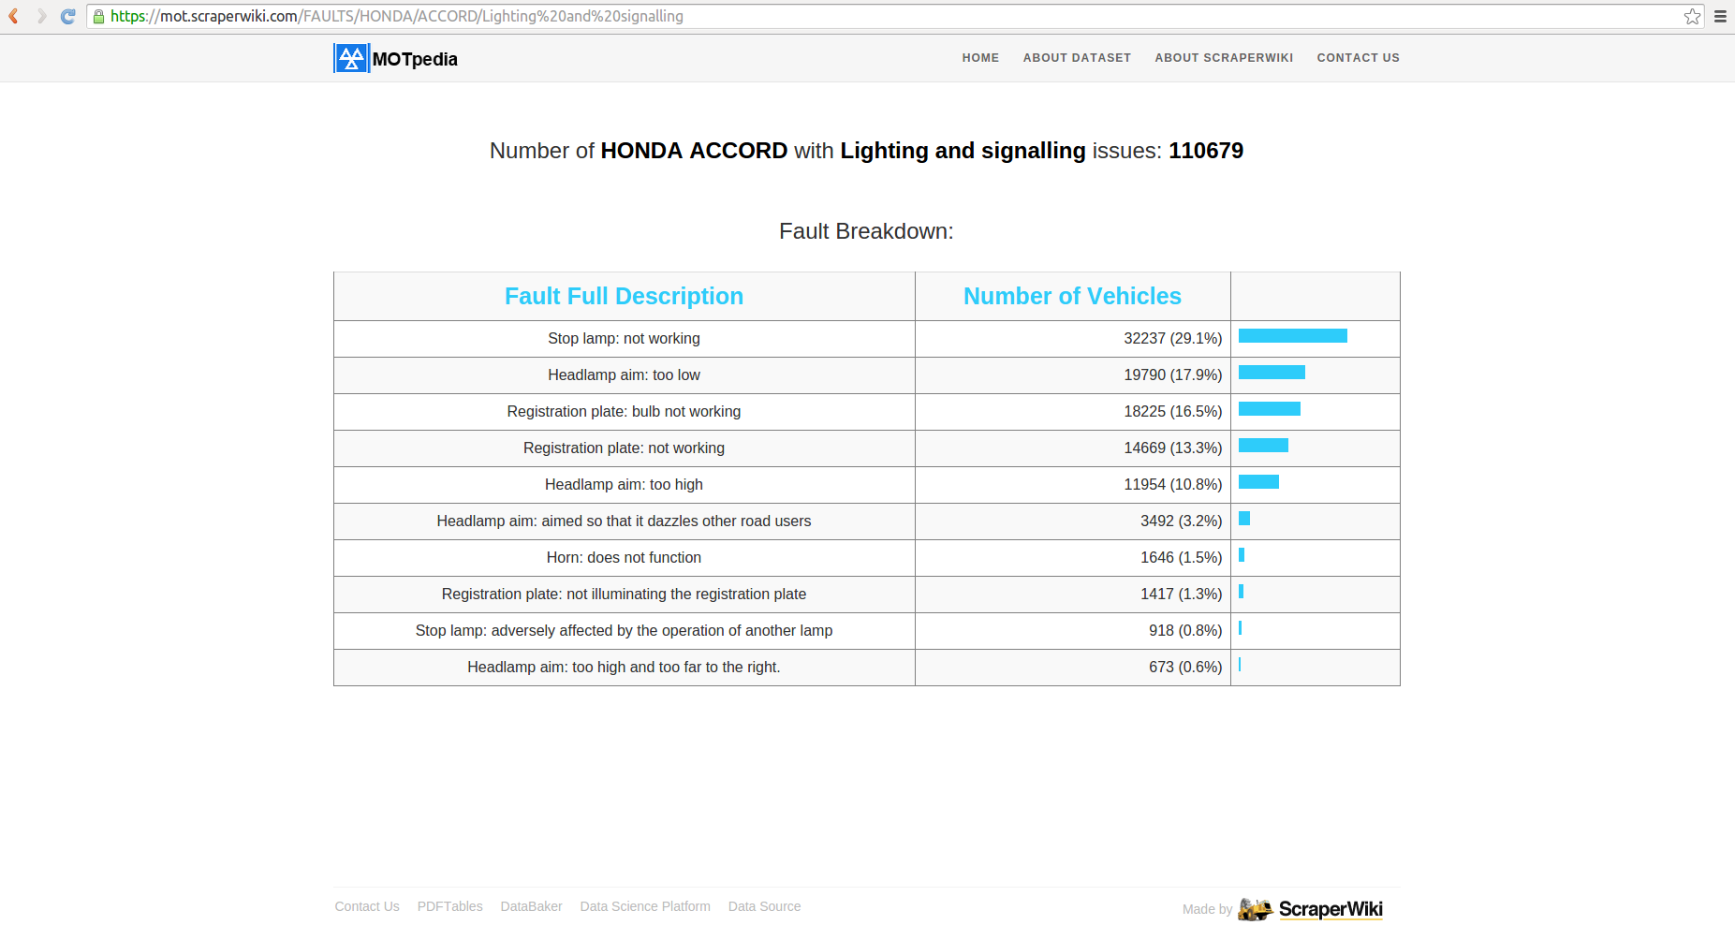Select 'Stop lamp: not working' cell
1735x940 pixels.
(x=624, y=338)
